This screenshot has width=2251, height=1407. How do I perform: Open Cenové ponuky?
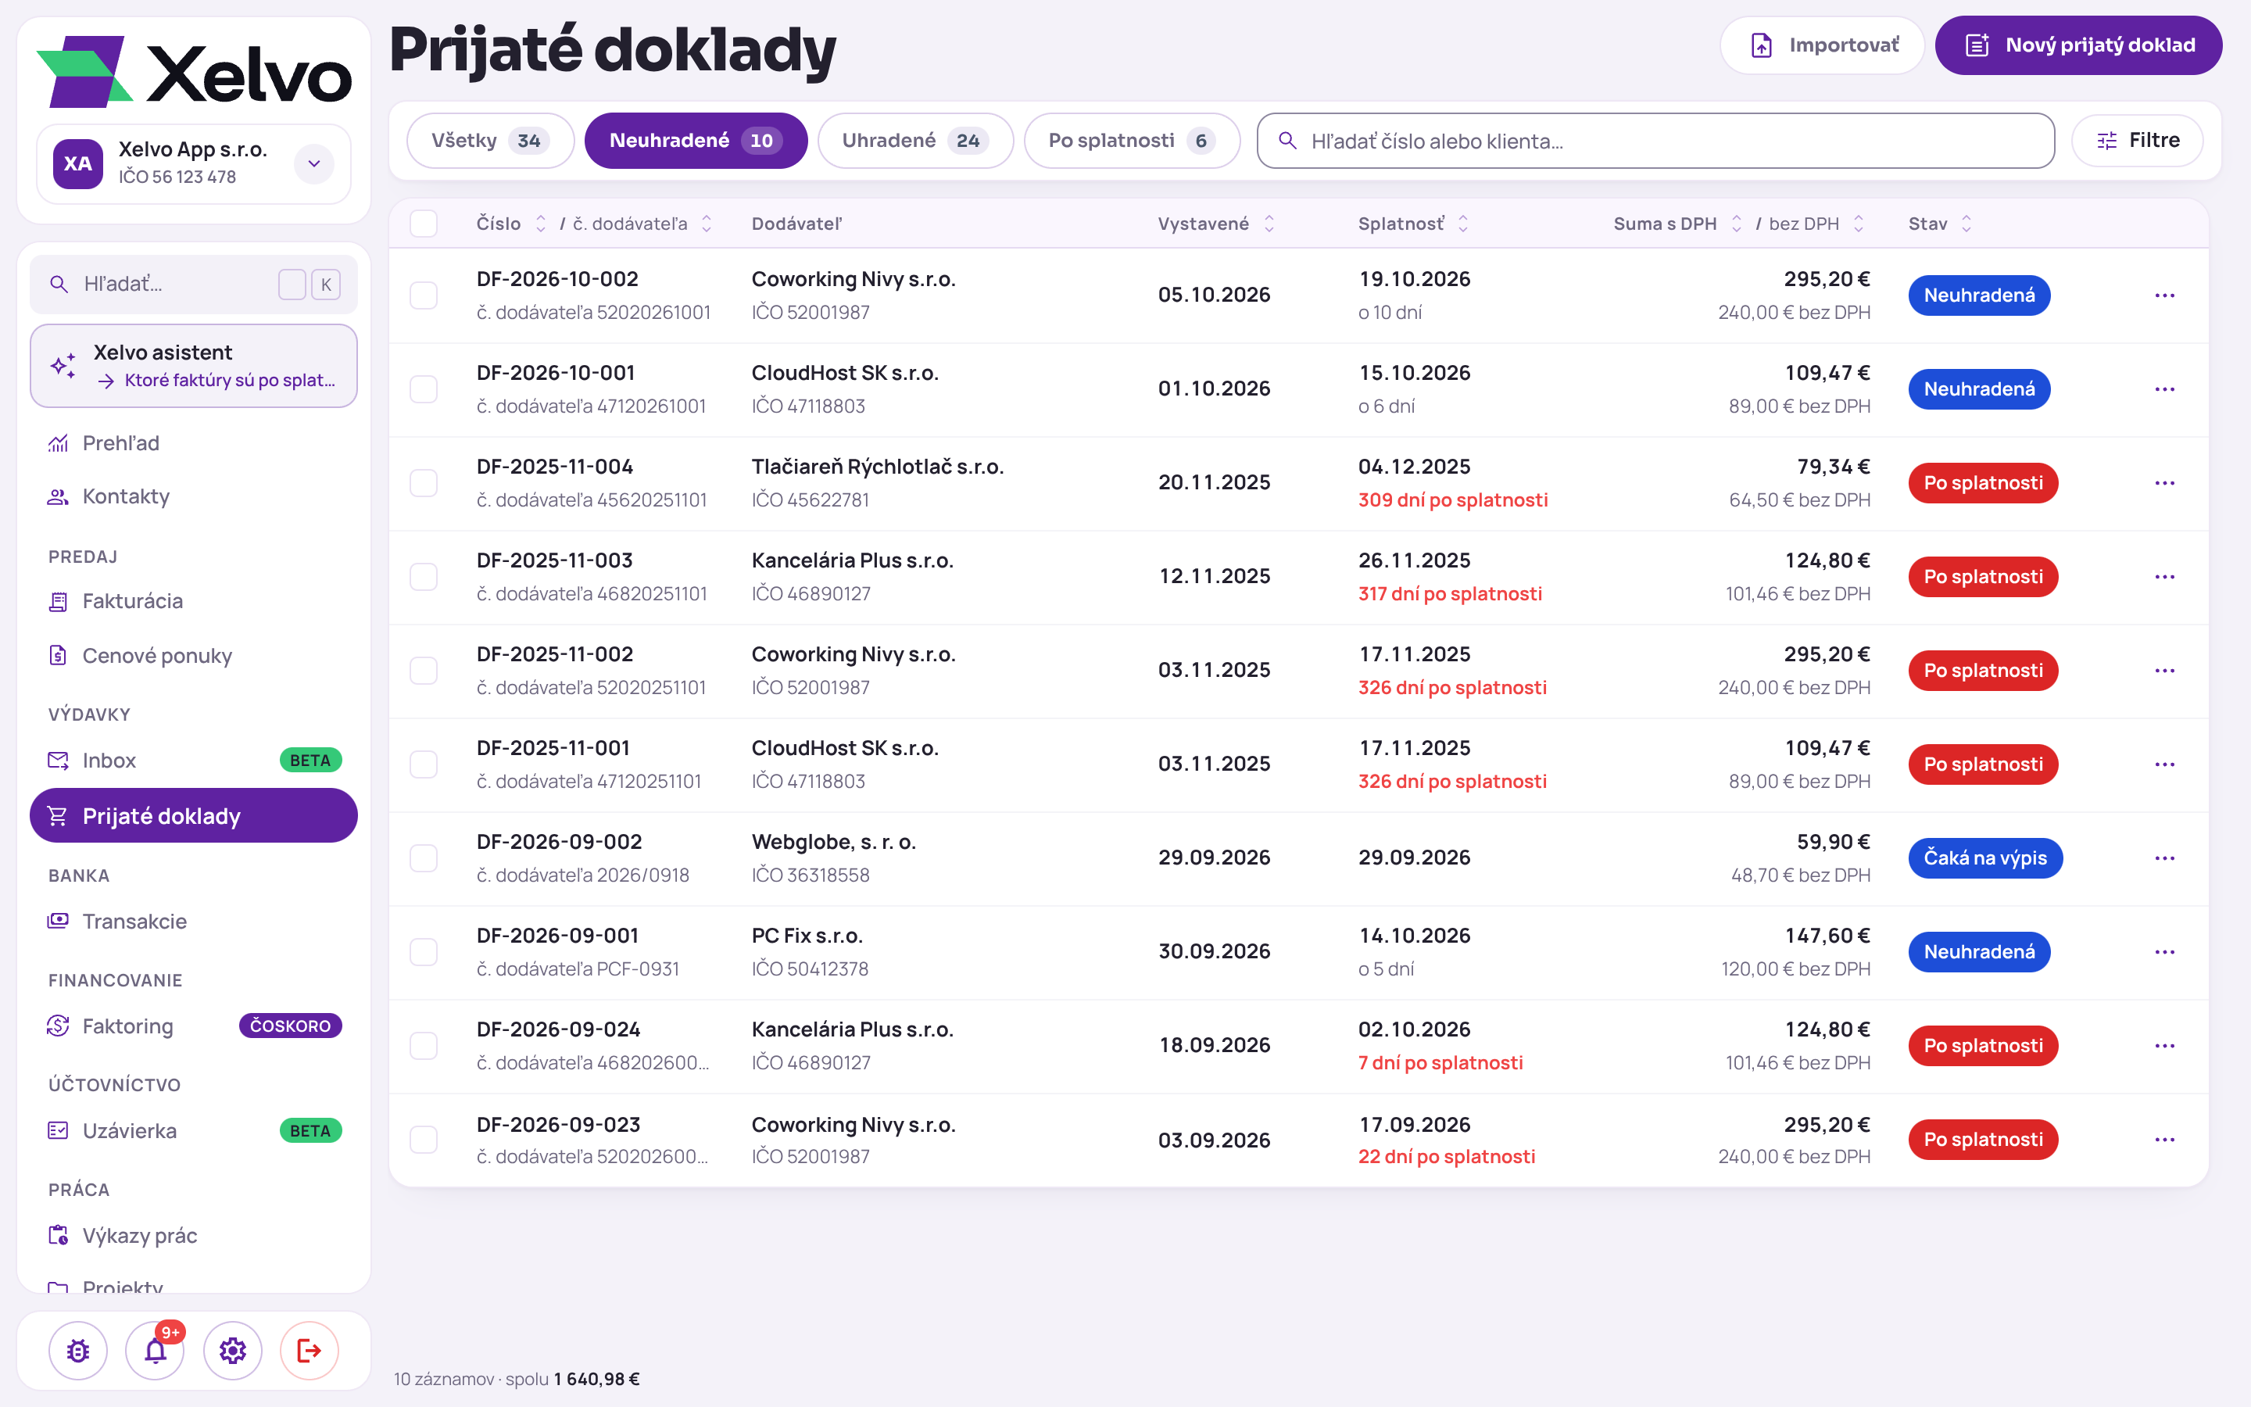pyautogui.click(x=194, y=655)
